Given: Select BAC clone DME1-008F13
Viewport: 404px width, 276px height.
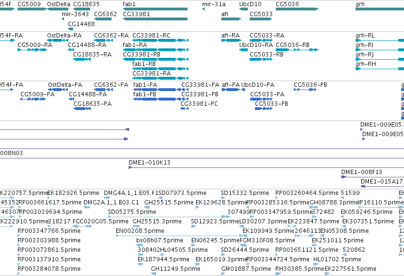Looking at the screenshot, I should tap(373, 177).
